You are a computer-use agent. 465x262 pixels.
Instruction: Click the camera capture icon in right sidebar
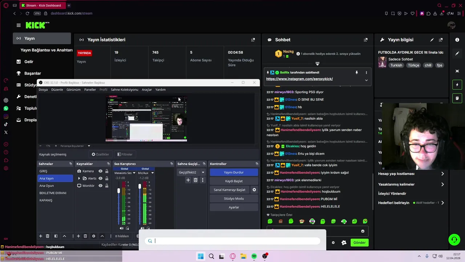coord(457,71)
